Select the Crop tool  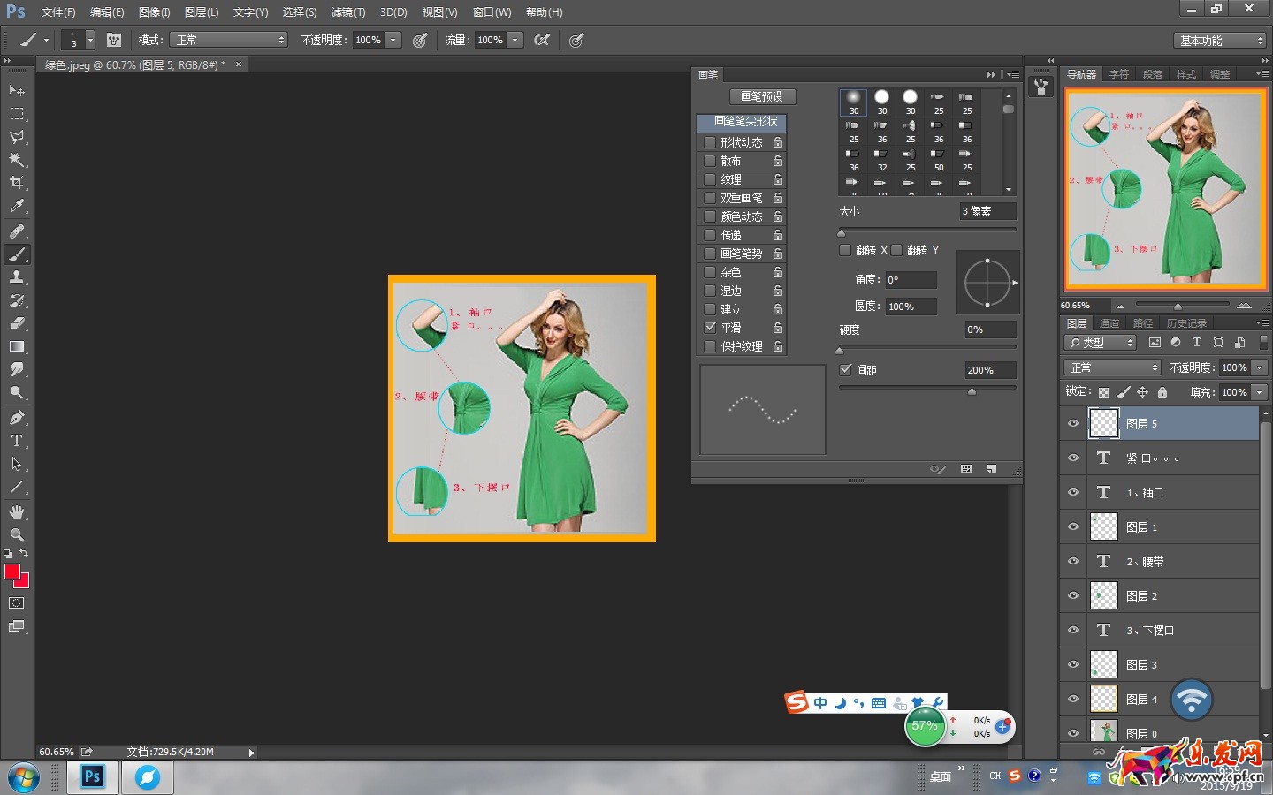pos(17,183)
